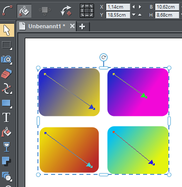Click the blue-to-yellow gradient rectangle
182x187 pixels.
click(x=69, y=92)
